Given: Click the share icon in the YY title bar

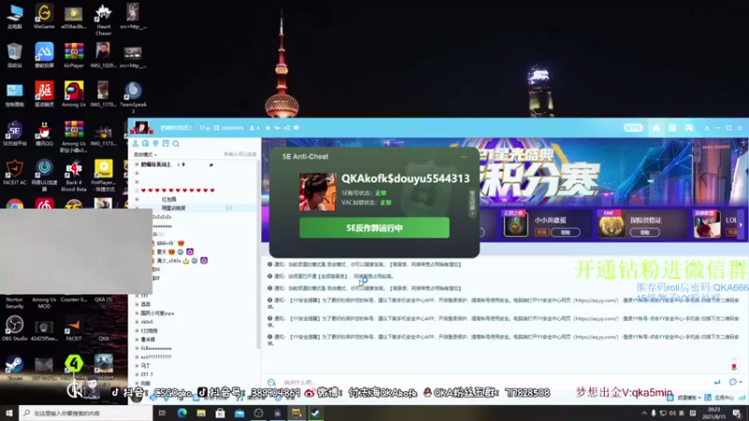Looking at the screenshot, I should pyautogui.click(x=286, y=128).
